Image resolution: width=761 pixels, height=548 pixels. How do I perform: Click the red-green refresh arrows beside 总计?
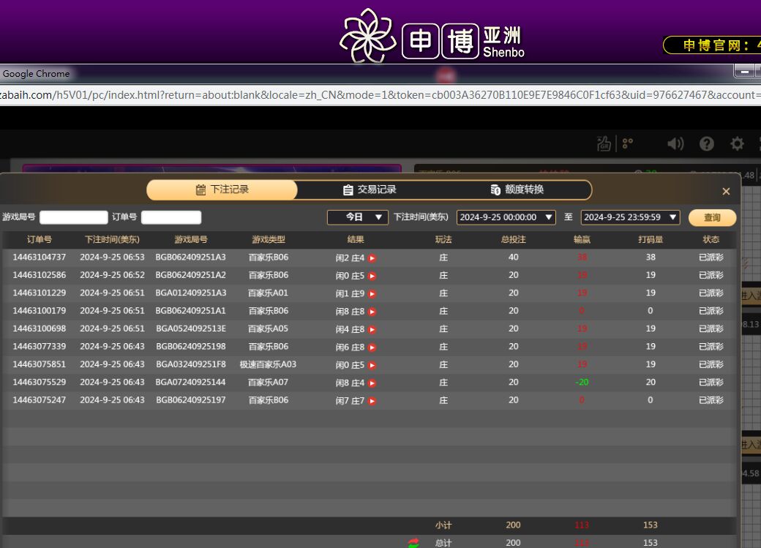[414, 543]
